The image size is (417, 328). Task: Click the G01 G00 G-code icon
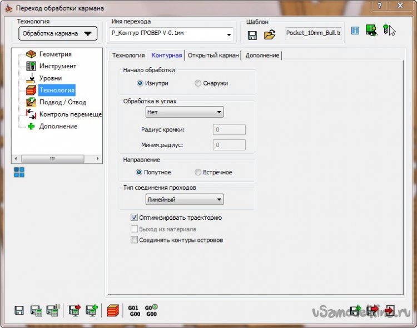(x=134, y=310)
